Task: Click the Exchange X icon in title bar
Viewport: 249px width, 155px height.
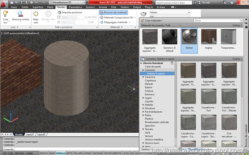Action: tap(225, 2)
